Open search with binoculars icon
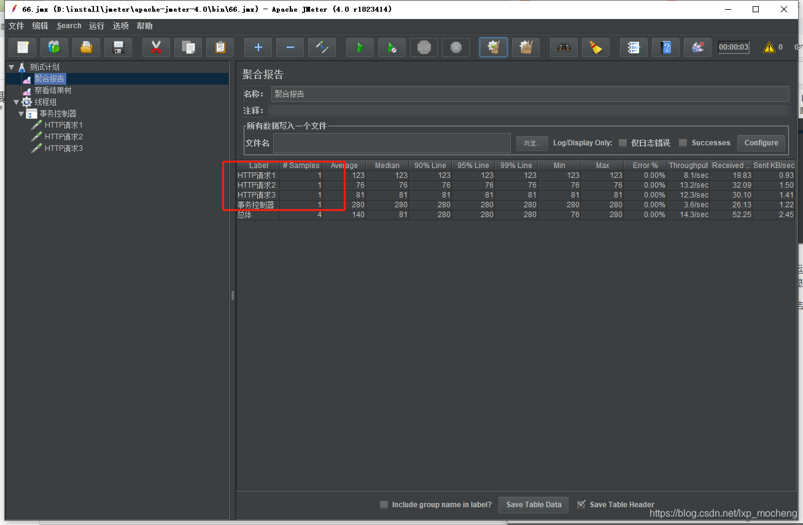803x525 pixels. (564, 47)
